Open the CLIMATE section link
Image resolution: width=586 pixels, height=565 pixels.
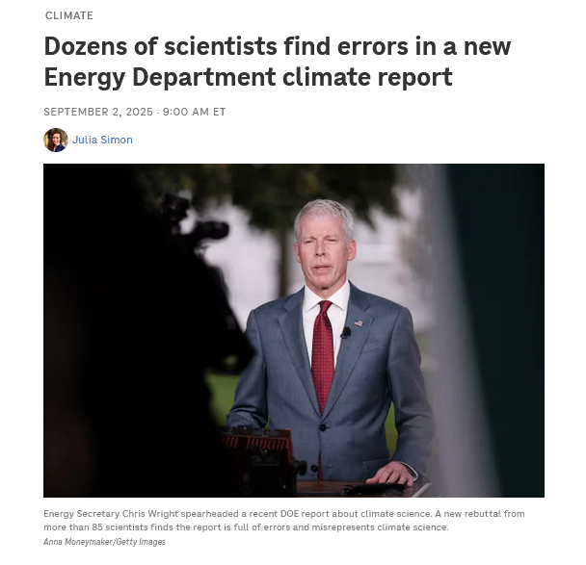click(69, 15)
